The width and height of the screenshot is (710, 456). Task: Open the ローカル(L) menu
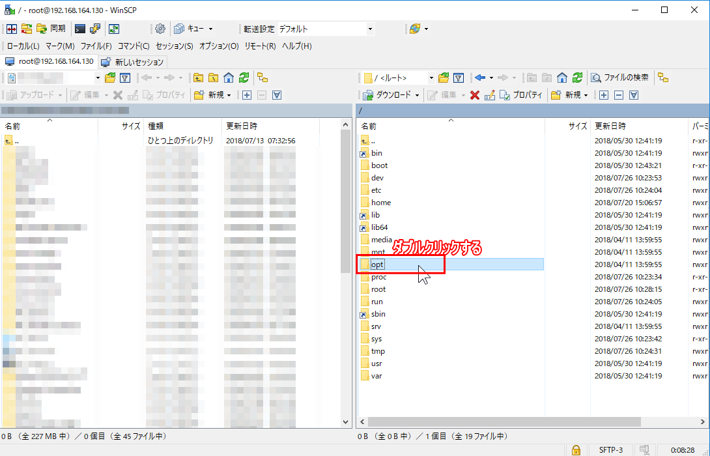click(23, 46)
